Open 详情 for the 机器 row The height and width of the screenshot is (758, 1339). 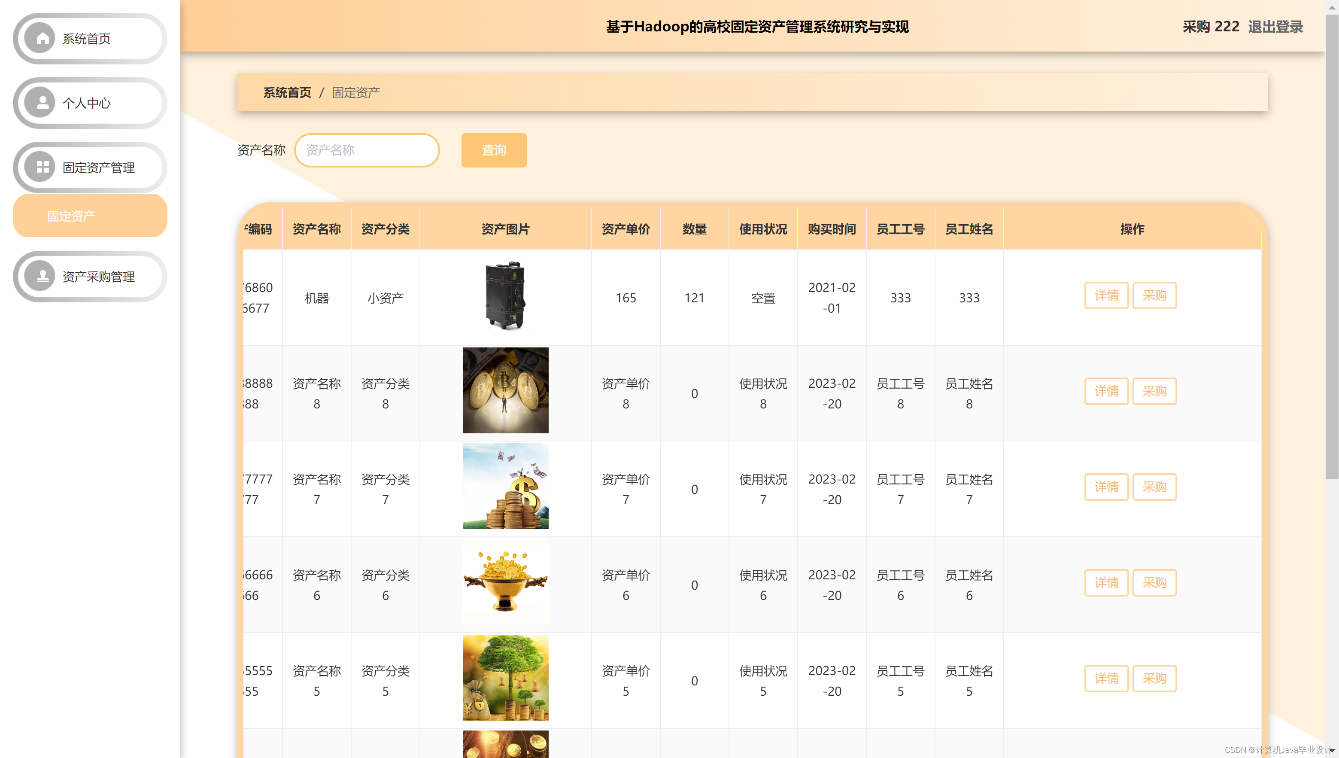pyautogui.click(x=1106, y=295)
